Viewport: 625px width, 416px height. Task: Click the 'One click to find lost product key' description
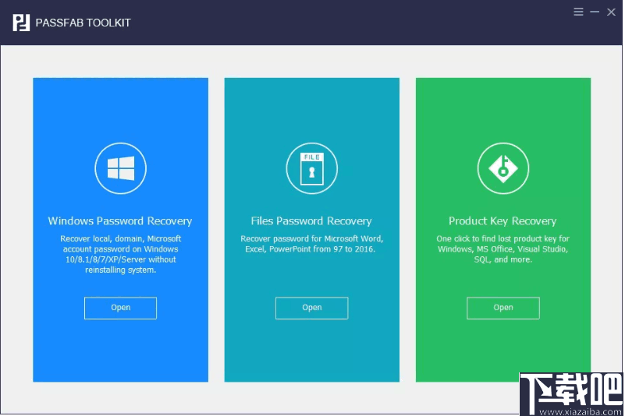pyautogui.click(x=502, y=249)
